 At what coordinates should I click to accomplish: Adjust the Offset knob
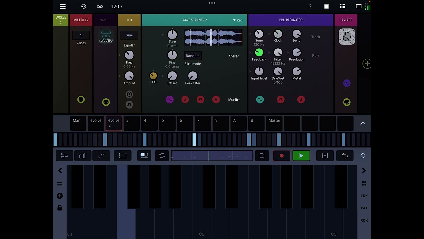point(172,76)
